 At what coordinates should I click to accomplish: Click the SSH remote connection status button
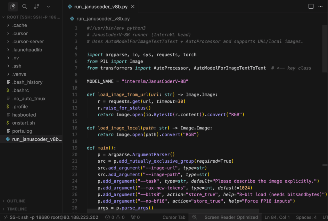point(51,217)
